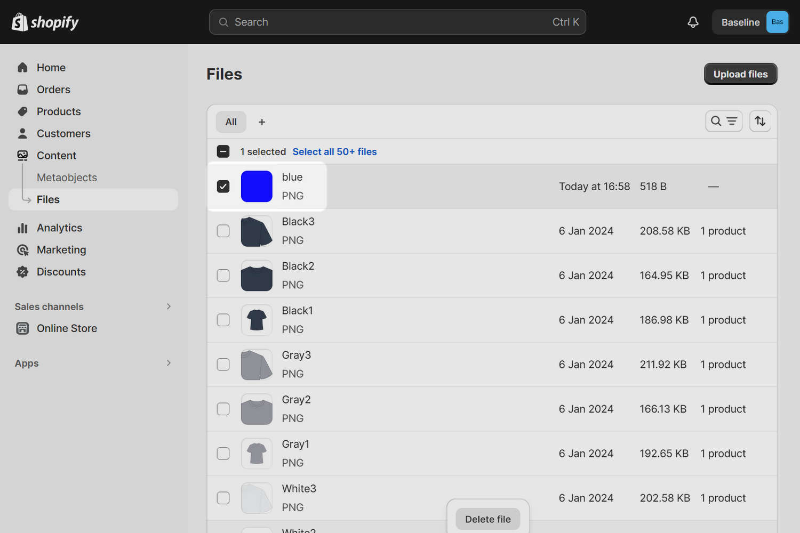Viewport: 800px width, 533px height.
Task: Click the Customers person icon
Action: pyautogui.click(x=22, y=133)
